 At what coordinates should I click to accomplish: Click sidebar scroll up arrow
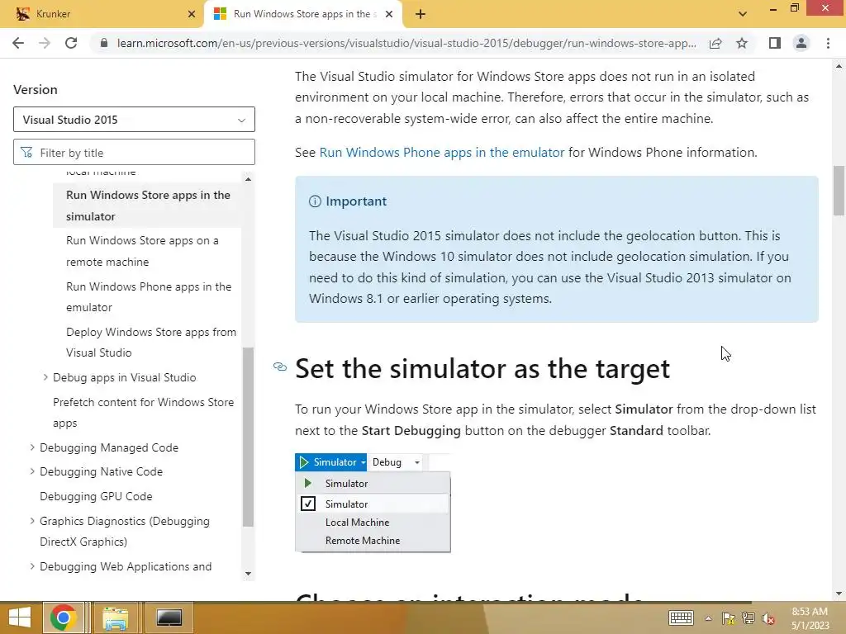click(248, 179)
